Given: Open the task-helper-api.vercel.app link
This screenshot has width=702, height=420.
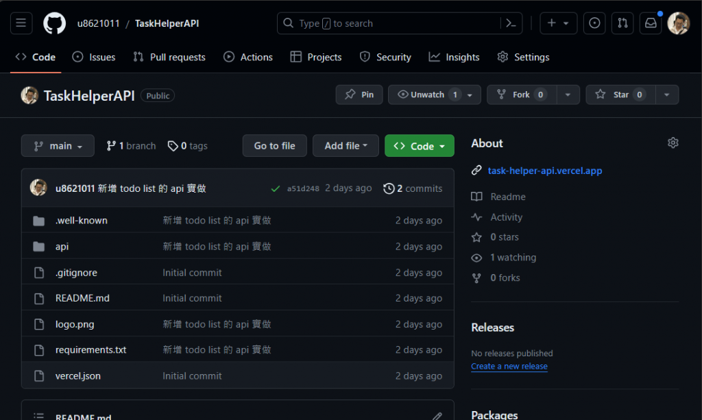Looking at the screenshot, I should click(x=545, y=171).
